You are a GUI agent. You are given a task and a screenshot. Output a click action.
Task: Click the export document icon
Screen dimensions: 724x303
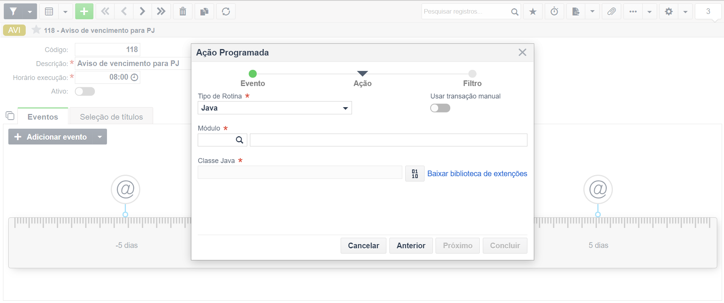point(576,12)
